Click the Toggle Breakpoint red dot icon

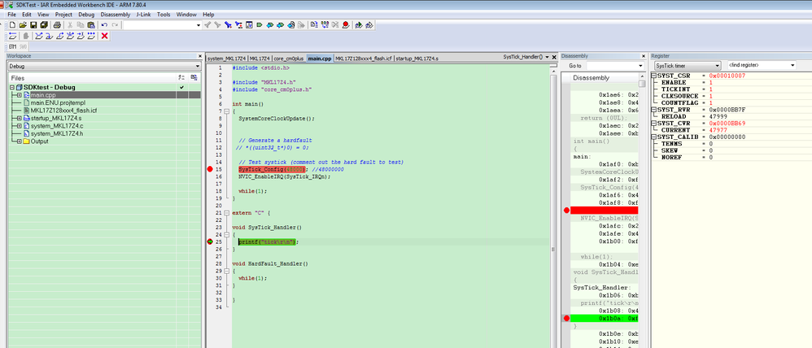(x=346, y=24)
